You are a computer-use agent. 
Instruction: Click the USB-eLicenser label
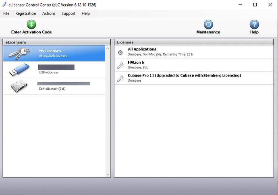49,73
